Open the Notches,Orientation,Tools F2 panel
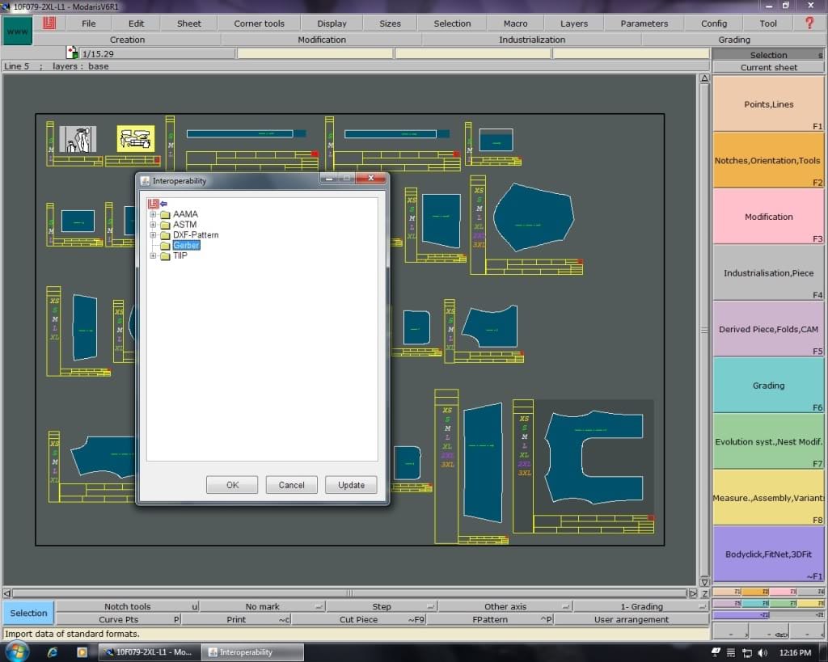 tap(768, 161)
